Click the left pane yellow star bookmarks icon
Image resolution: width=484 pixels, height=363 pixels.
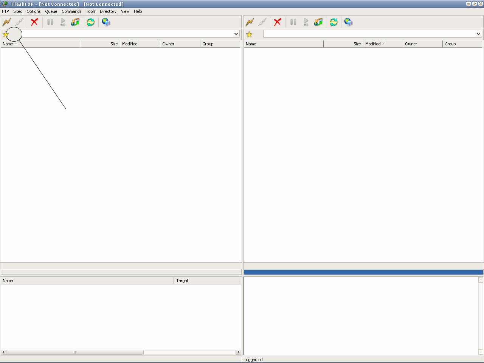tap(6, 34)
